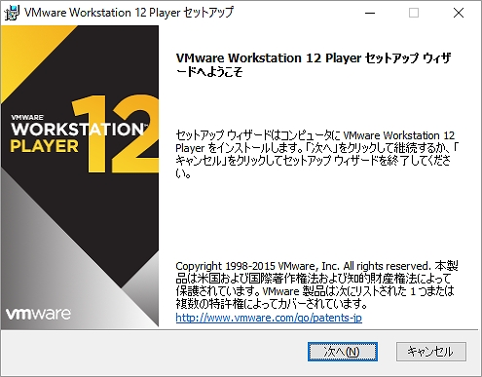Click the vmware logo in the banner
The width and height of the screenshot is (482, 377).
point(38,314)
